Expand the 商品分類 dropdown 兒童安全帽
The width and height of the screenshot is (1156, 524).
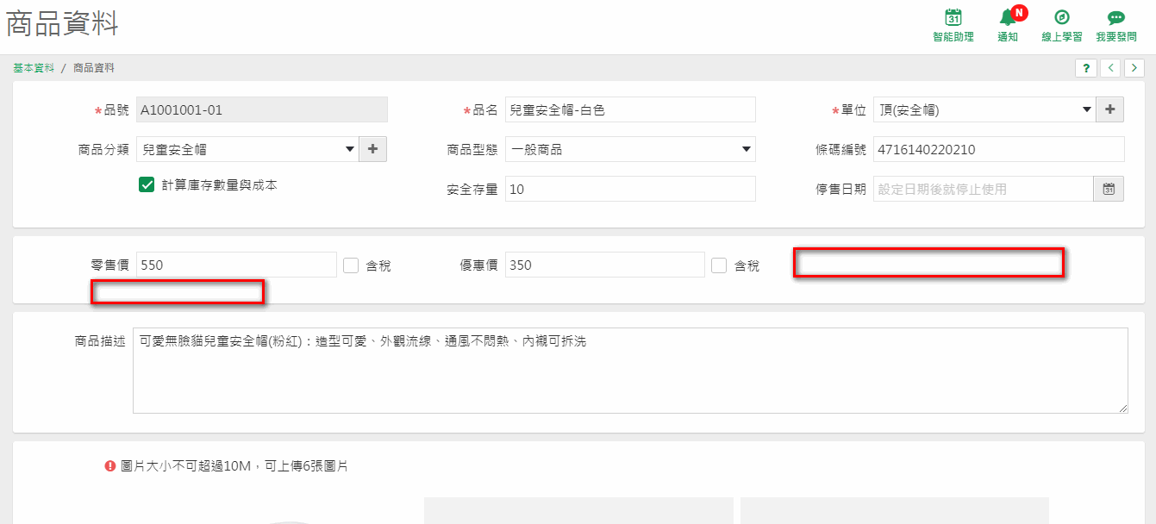point(247,149)
